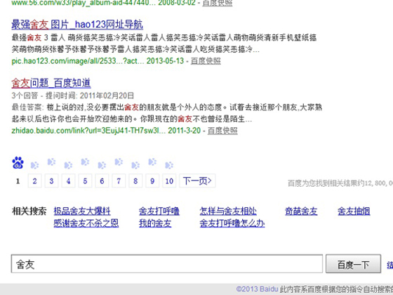Go to results page 3
This screenshot has width=393, height=295.
point(51,181)
